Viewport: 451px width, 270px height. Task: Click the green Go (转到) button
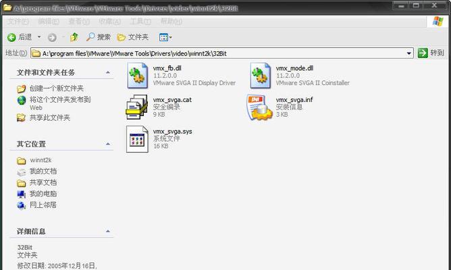pyautogui.click(x=431, y=53)
